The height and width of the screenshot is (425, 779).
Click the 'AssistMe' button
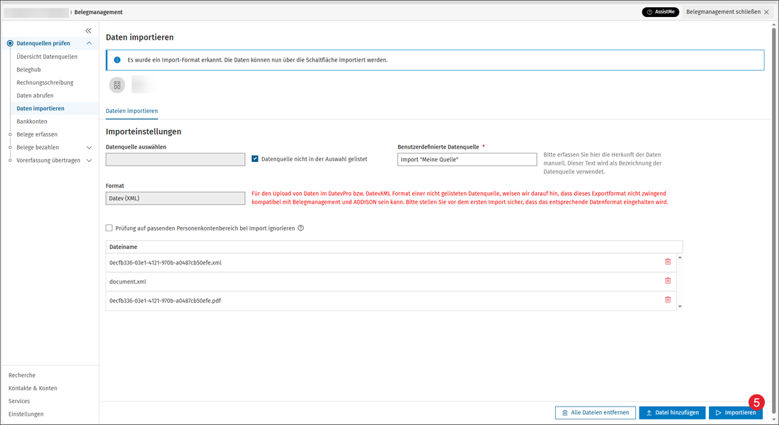660,12
